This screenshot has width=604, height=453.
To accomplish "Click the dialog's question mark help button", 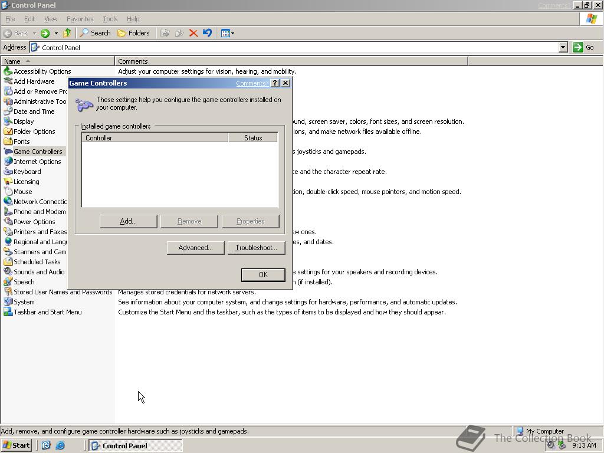I will [275, 83].
